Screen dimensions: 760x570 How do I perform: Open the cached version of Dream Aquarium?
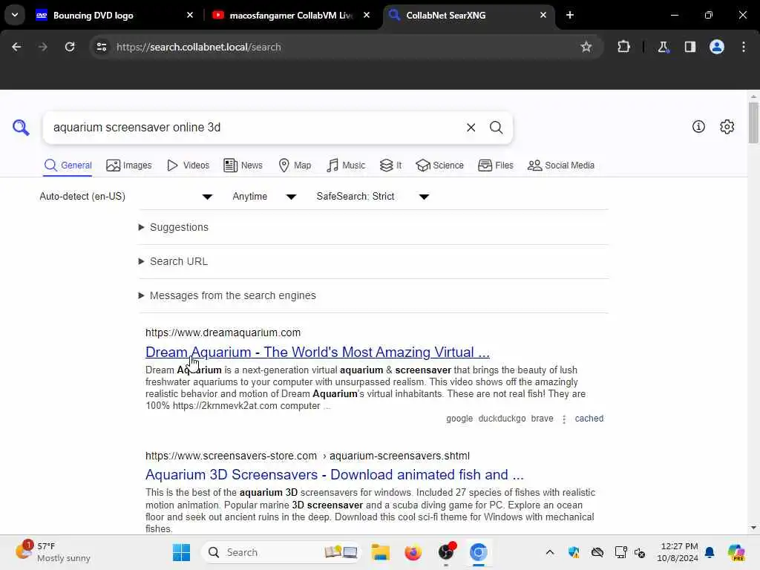[589, 419]
